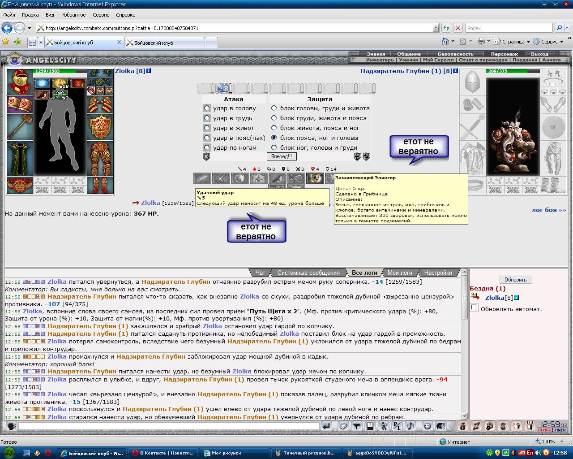The image size is (573, 459).
Task: Click Zlolka's green robe armor slot
Action: click(x=19, y=158)
